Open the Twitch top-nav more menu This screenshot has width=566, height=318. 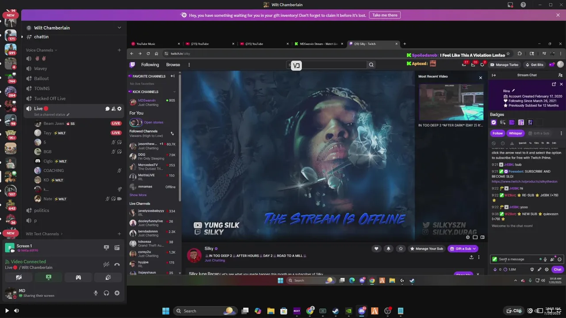tap(189, 64)
